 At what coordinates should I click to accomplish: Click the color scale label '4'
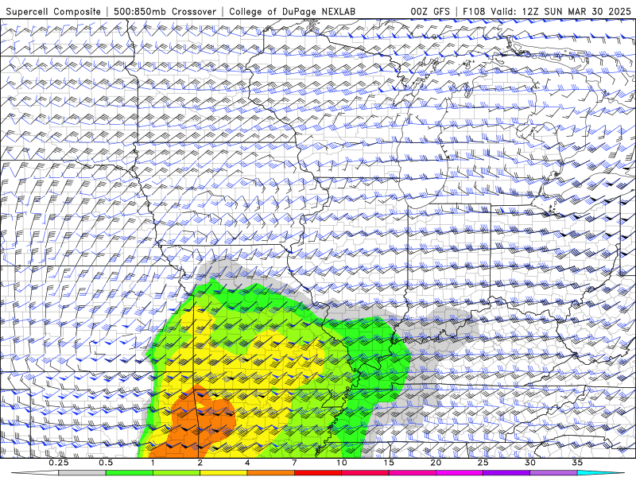tap(247, 463)
